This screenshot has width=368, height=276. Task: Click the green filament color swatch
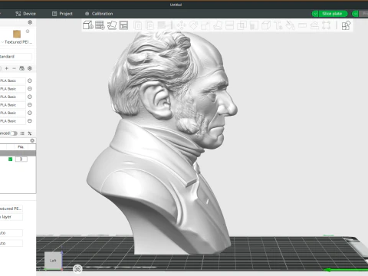click(x=10, y=159)
